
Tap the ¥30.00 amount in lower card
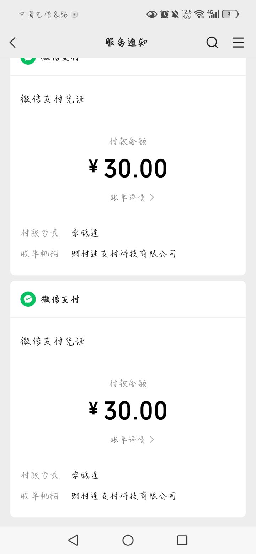click(x=128, y=411)
